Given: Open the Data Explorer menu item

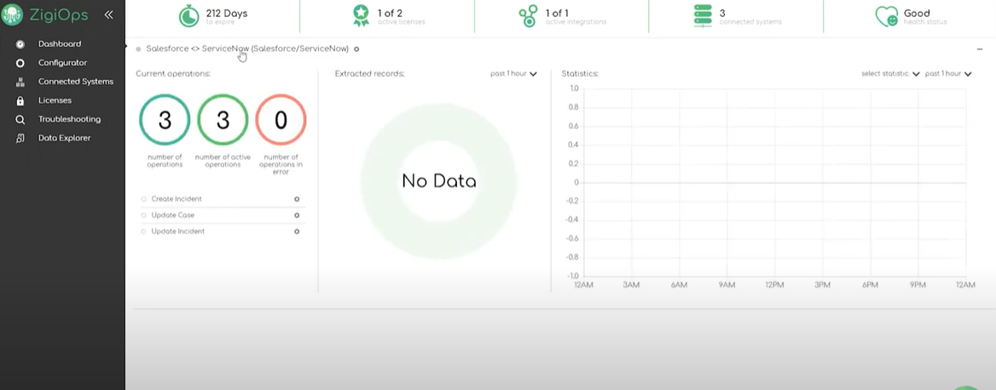Looking at the screenshot, I should [62, 138].
